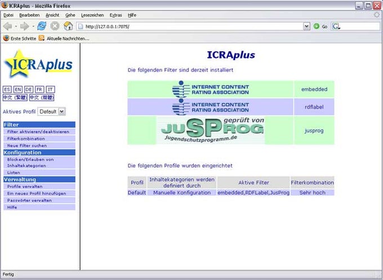Click the Aktive Filter column header
The height and width of the screenshot is (280, 383).
[253, 182]
